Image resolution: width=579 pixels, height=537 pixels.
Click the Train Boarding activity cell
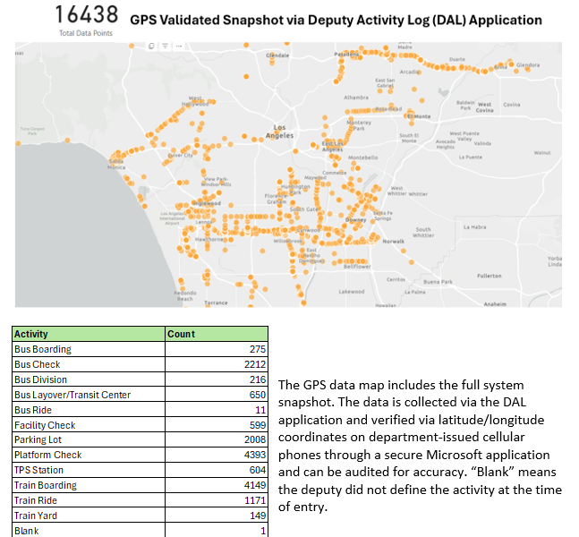[x=46, y=485]
